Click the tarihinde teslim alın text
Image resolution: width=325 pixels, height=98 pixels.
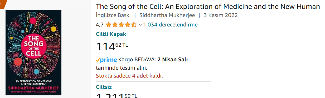[x=122, y=68]
